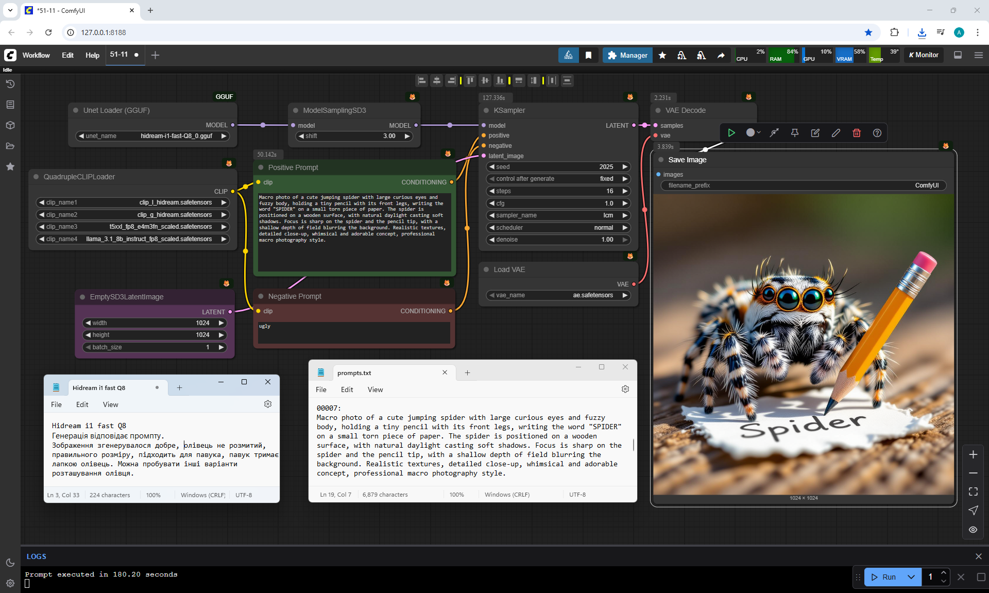The width and height of the screenshot is (989, 593).
Task: Toggle link visibility eye icon
Action: click(x=973, y=529)
